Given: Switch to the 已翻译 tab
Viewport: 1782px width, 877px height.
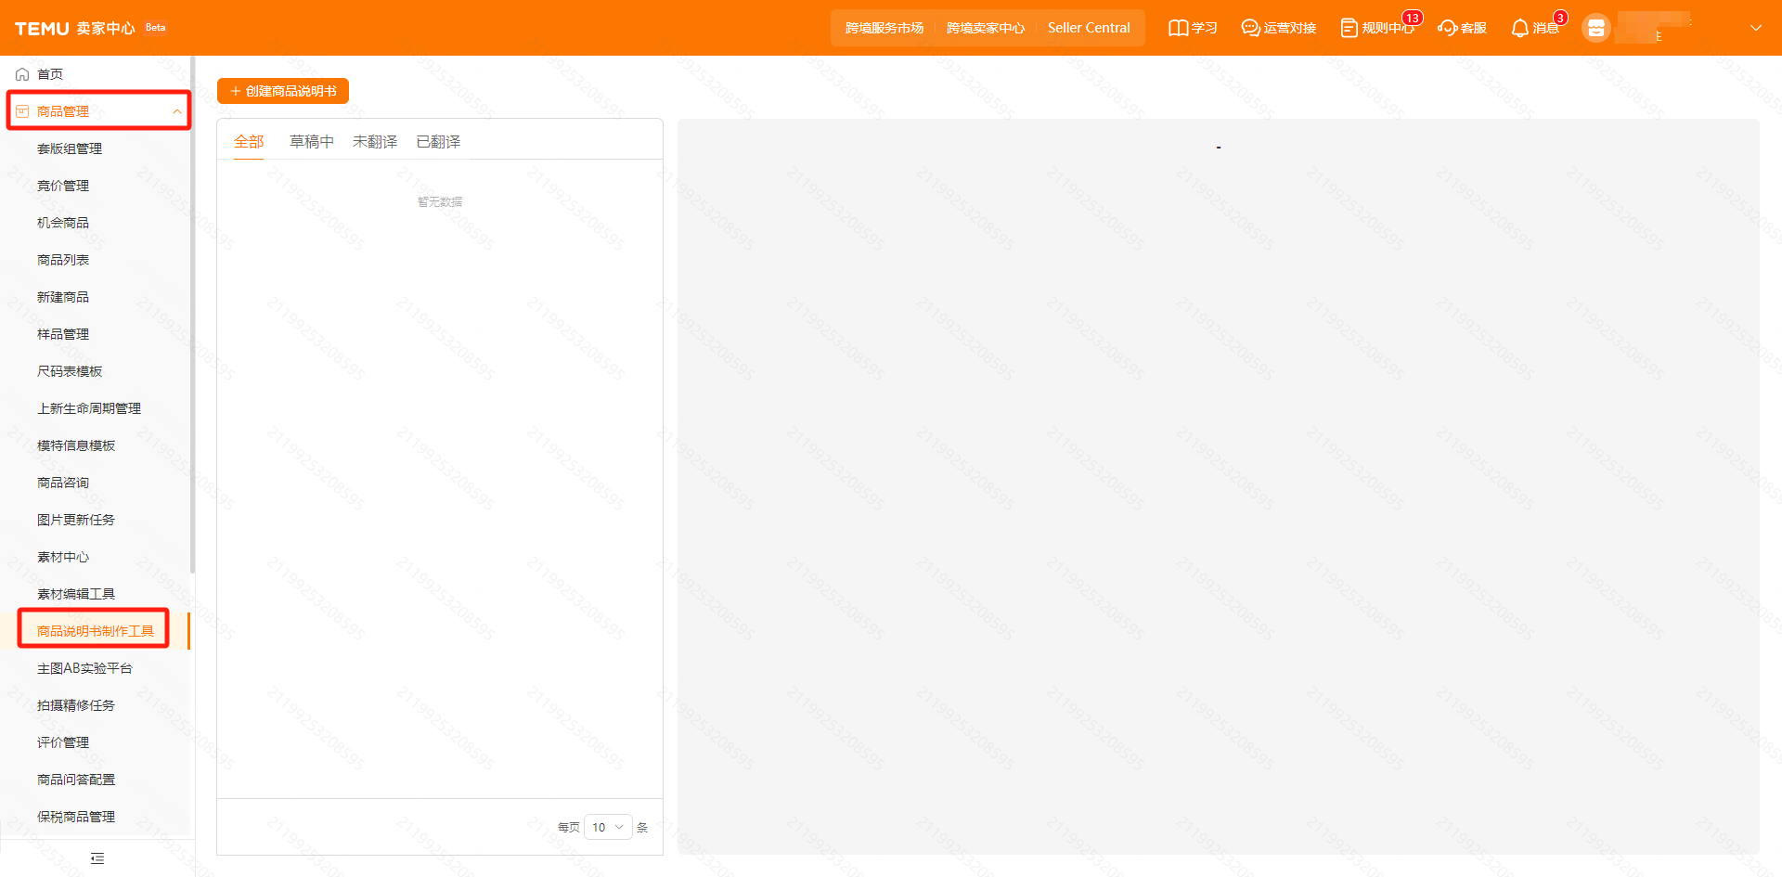Looking at the screenshot, I should [438, 142].
